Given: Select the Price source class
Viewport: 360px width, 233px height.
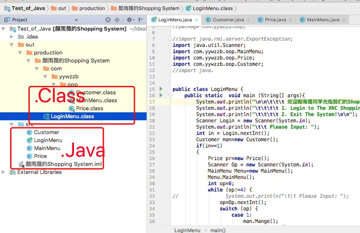Looking at the screenshot, I should click(40, 156).
